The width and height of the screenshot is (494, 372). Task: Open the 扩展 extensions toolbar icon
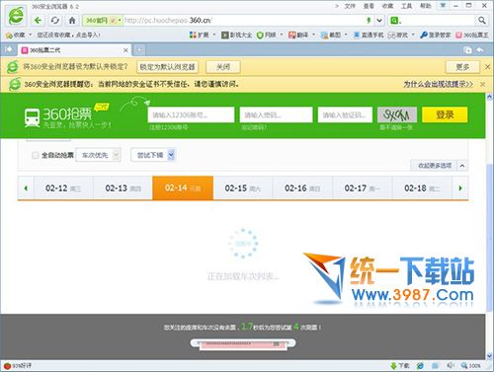click(200, 35)
